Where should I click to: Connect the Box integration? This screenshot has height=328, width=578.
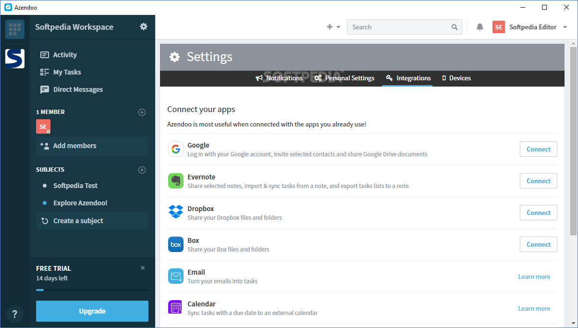click(x=539, y=244)
